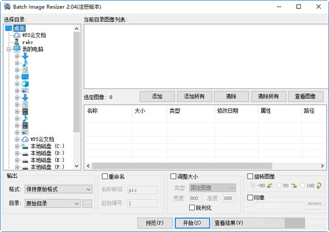
Task: Select the 本地磁盘 (F:) tree item
Action: click(x=47, y=167)
